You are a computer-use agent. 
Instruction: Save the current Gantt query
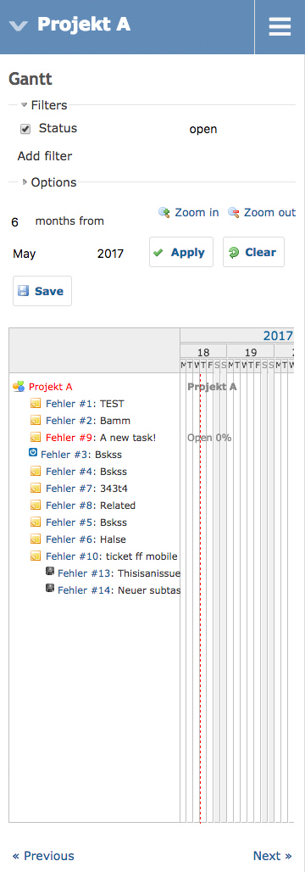[42, 291]
